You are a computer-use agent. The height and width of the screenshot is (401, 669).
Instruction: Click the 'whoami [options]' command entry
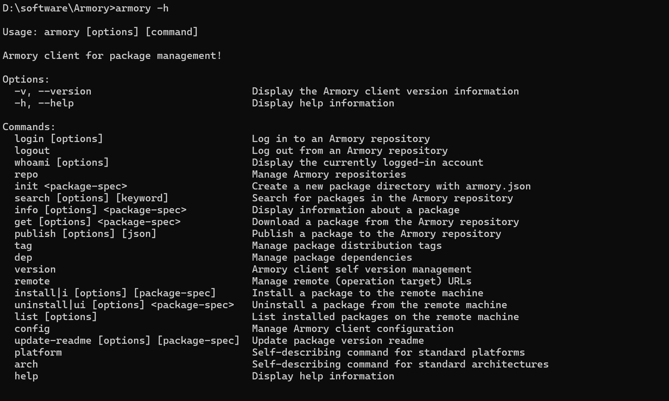(x=62, y=163)
